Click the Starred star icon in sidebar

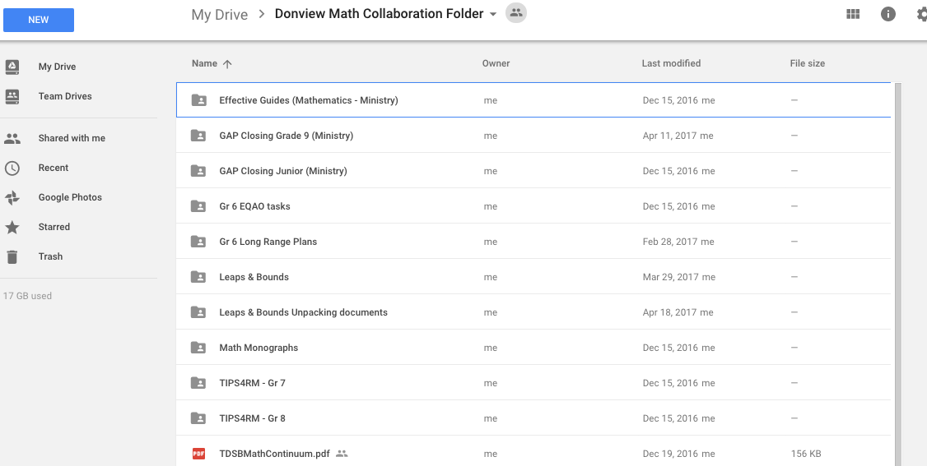tap(12, 227)
